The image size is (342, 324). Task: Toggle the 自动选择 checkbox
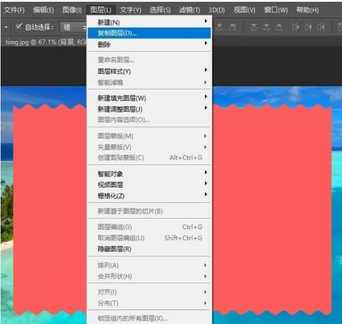coord(18,27)
